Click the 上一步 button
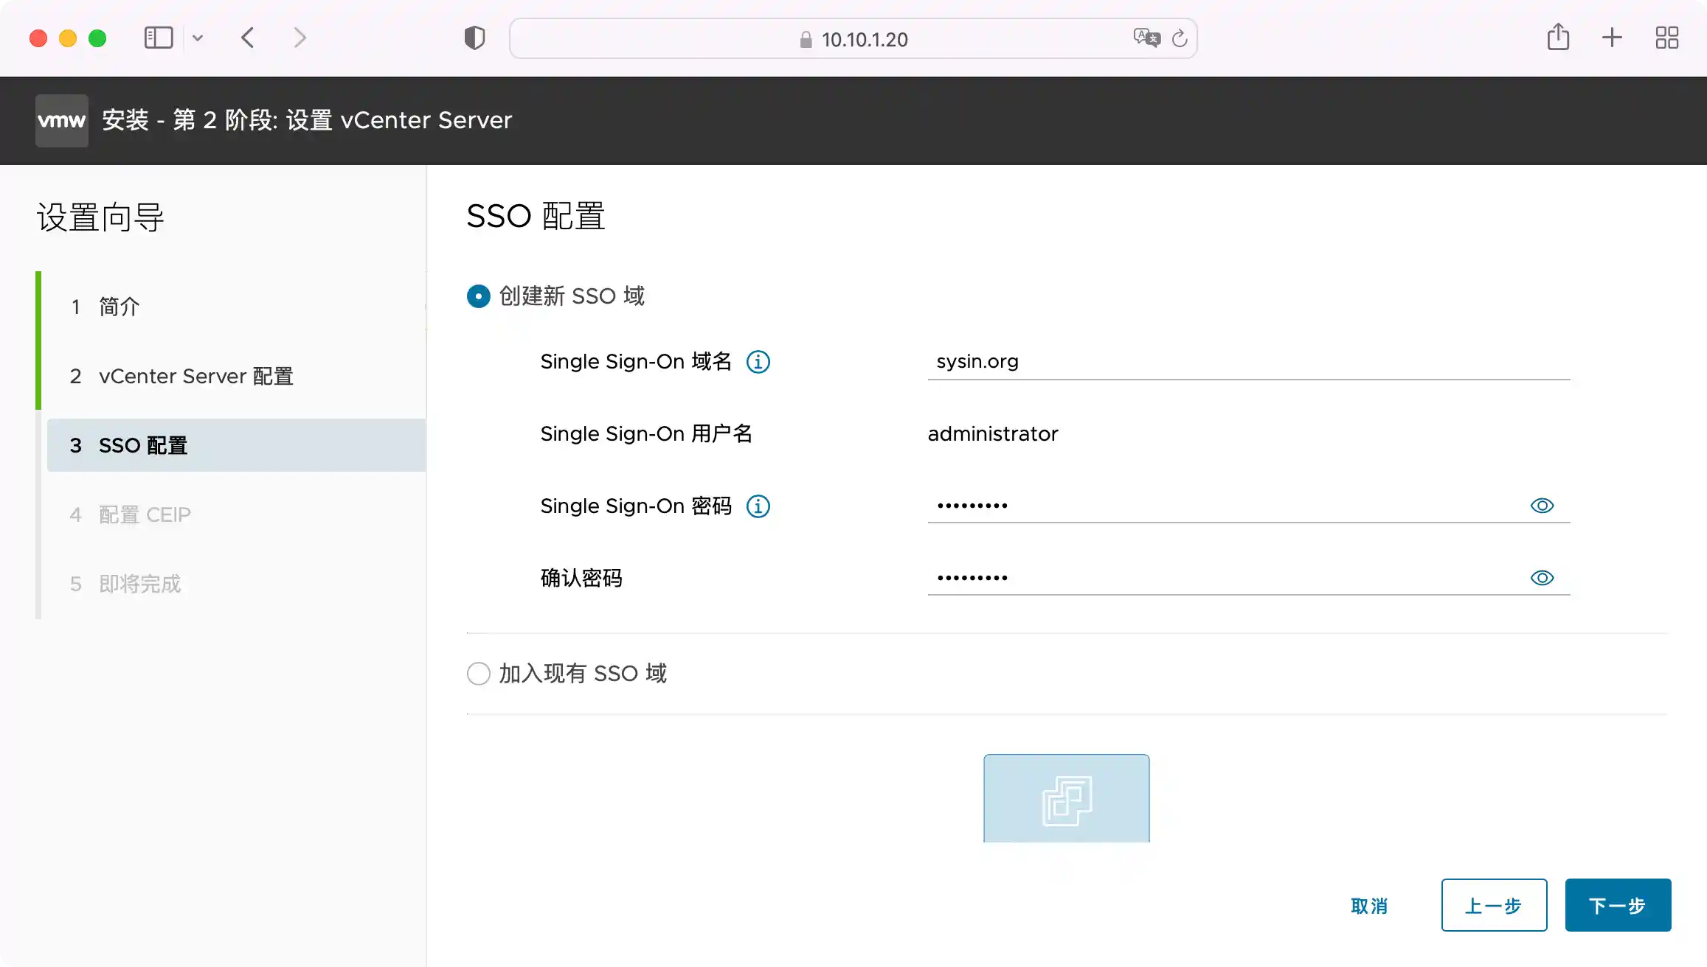 [1493, 905]
